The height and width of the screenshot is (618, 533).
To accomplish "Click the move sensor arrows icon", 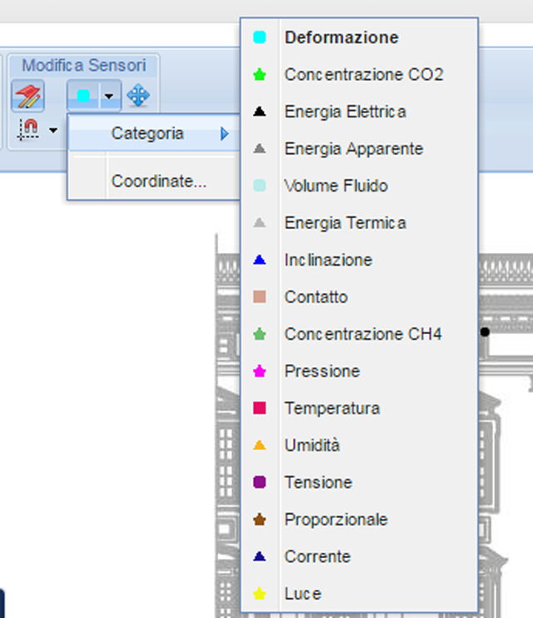I will point(138,97).
